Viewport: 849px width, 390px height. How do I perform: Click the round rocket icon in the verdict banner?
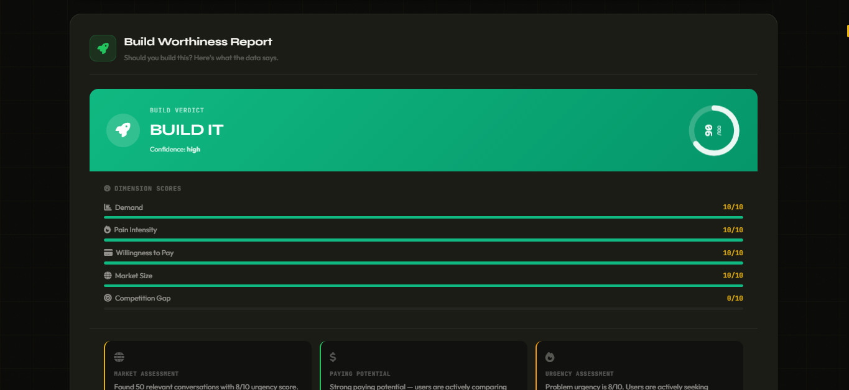pyautogui.click(x=123, y=130)
